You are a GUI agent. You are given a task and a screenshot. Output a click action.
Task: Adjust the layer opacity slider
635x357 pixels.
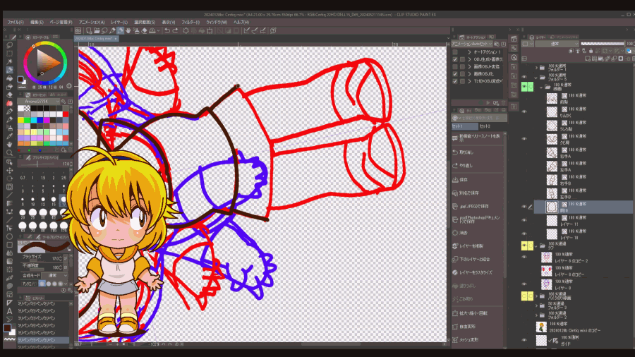[603, 44]
